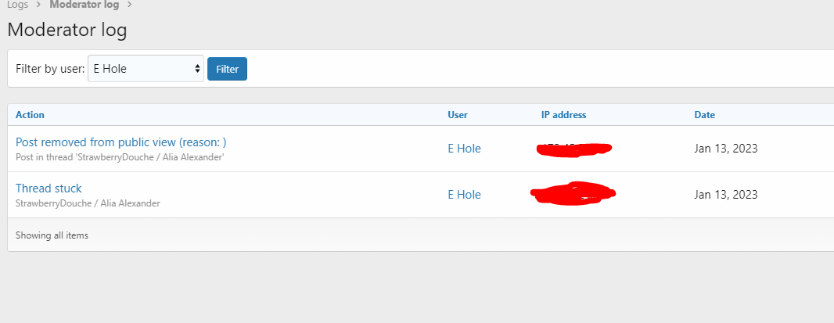Screen dimensions: 834x323
Task: Click the Date column header
Action: (705, 115)
